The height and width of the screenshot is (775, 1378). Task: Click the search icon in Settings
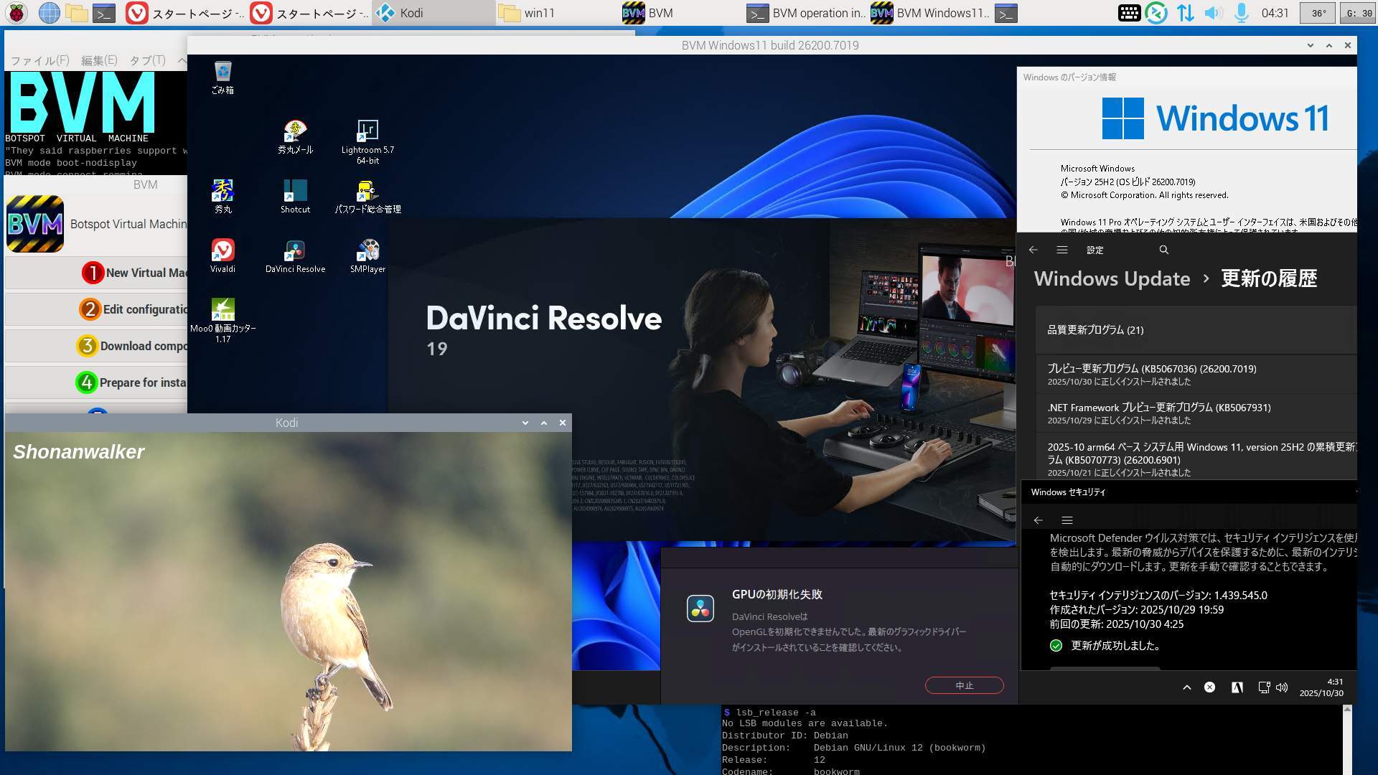1163,250
